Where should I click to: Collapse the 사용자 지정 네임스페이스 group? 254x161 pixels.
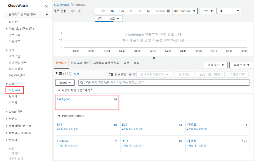pos(59,90)
